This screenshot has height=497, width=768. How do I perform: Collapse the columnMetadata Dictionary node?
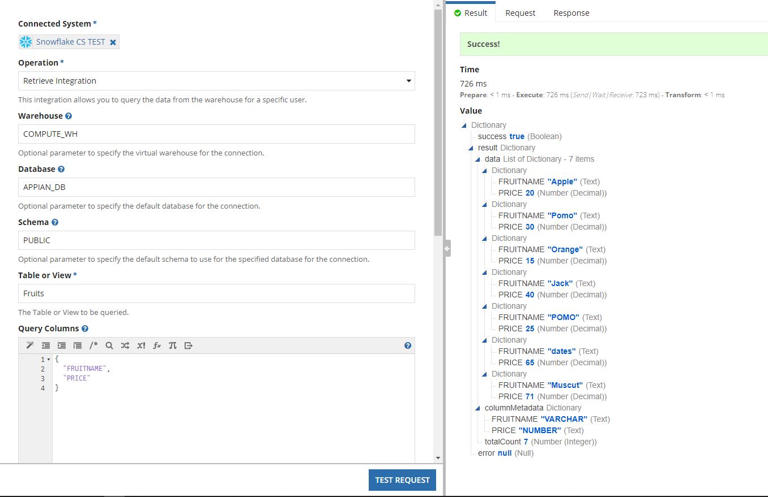coord(478,408)
